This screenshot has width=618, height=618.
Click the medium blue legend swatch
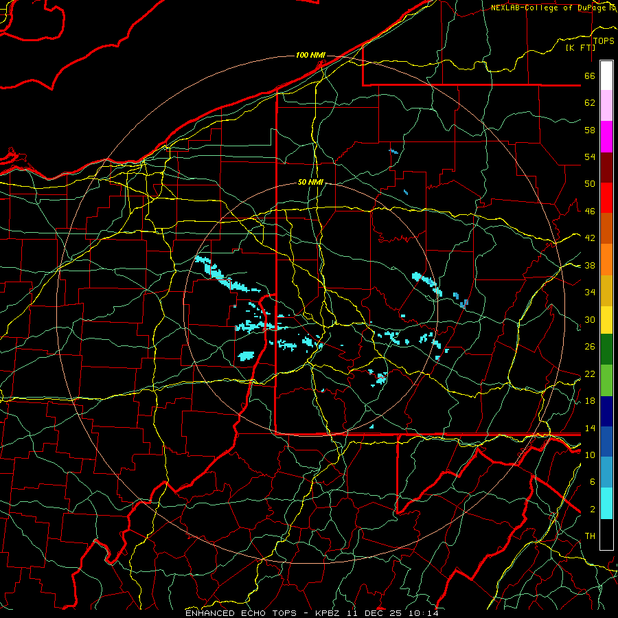coord(606,442)
